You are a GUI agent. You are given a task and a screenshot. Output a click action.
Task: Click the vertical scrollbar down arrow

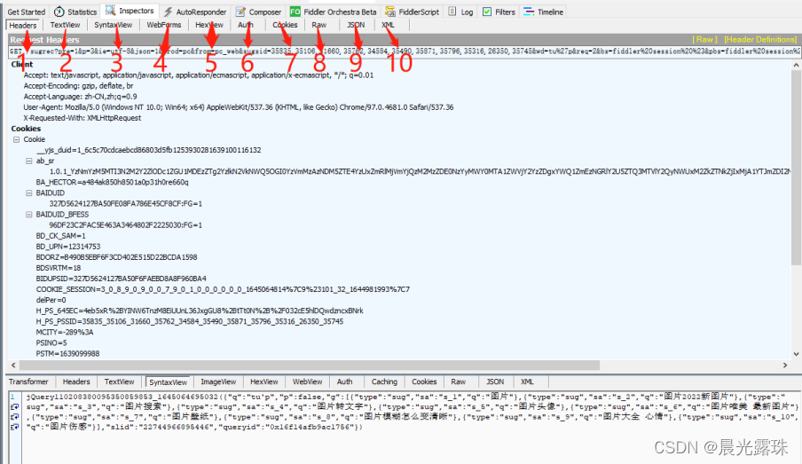[x=796, y=353]
